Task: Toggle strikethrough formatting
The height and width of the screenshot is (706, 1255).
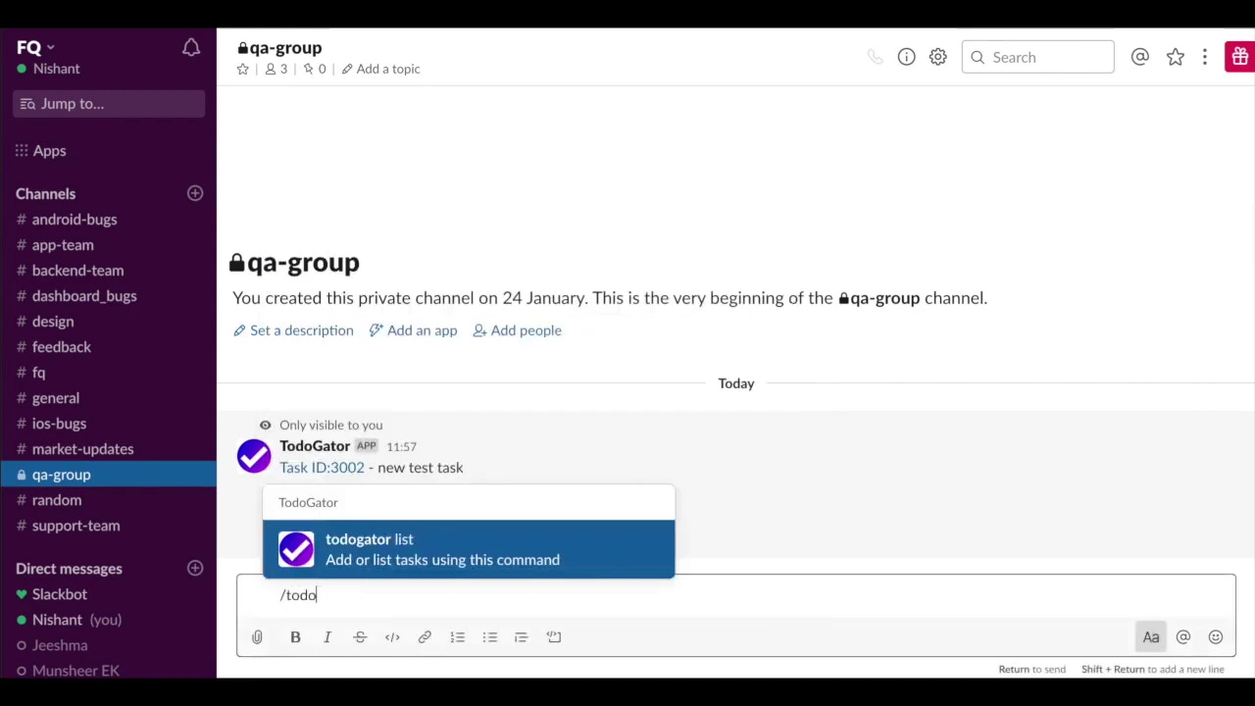Action: [x=360, y=637]
